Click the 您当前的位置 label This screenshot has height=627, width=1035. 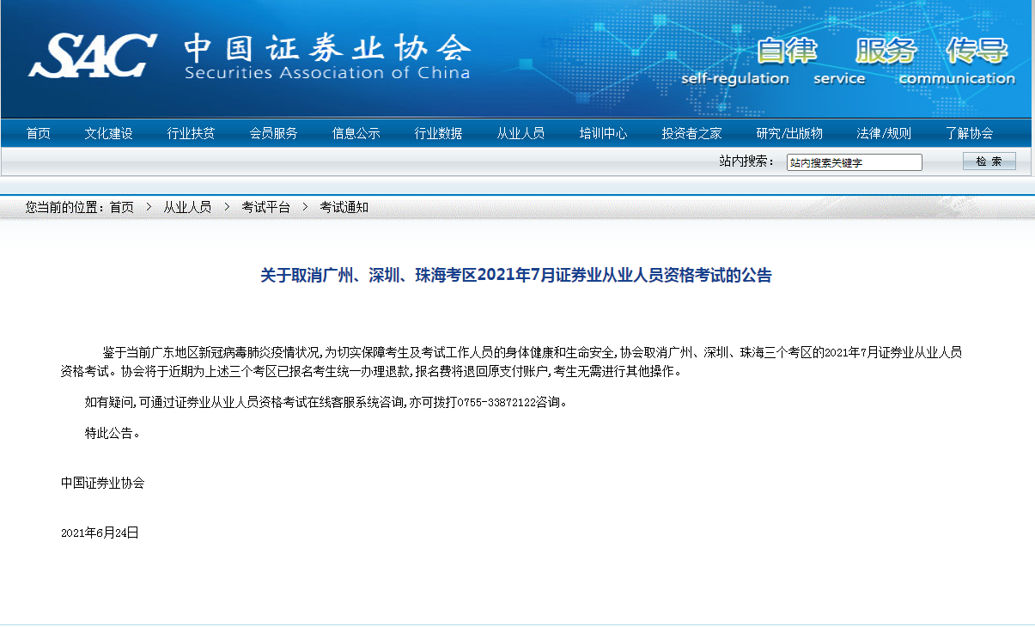click(66, 207)
